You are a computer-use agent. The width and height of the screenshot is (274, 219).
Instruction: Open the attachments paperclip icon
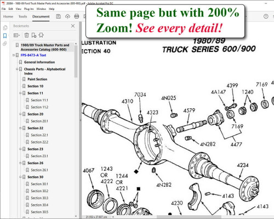[x=5, y=44]
